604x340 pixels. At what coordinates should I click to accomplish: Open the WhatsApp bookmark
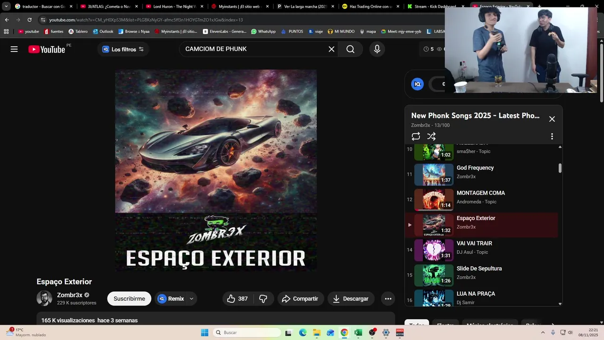[x=263, y=32]
